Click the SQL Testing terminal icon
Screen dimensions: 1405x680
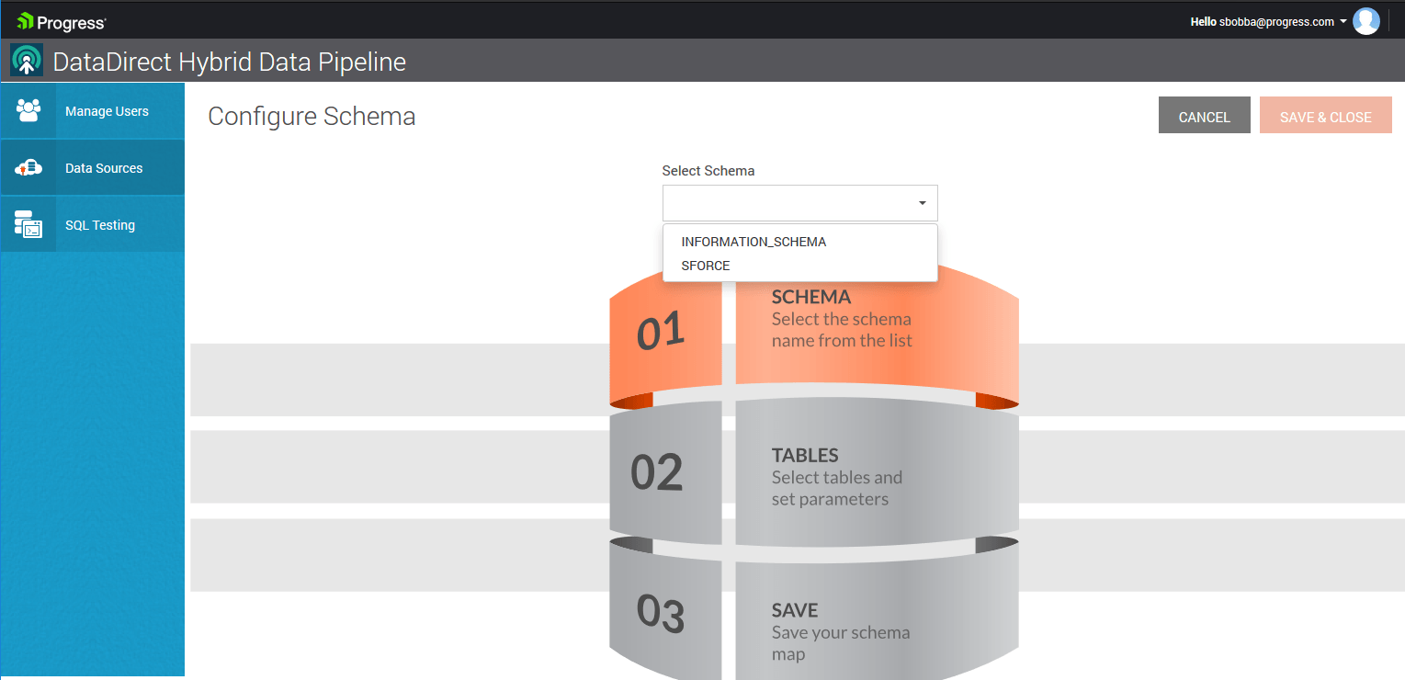coord(28,224)
